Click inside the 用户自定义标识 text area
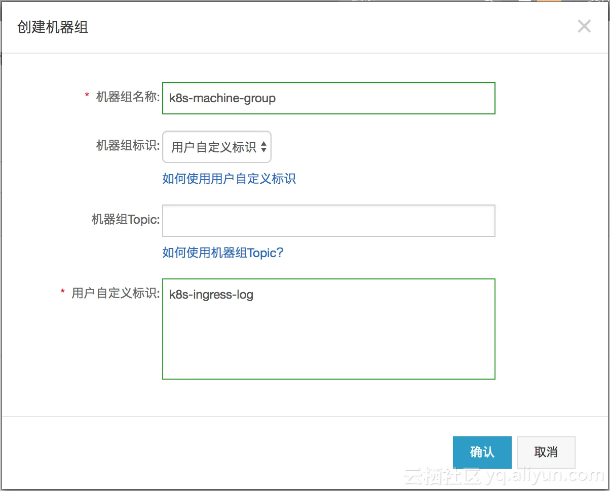 (x=328, y=329)
